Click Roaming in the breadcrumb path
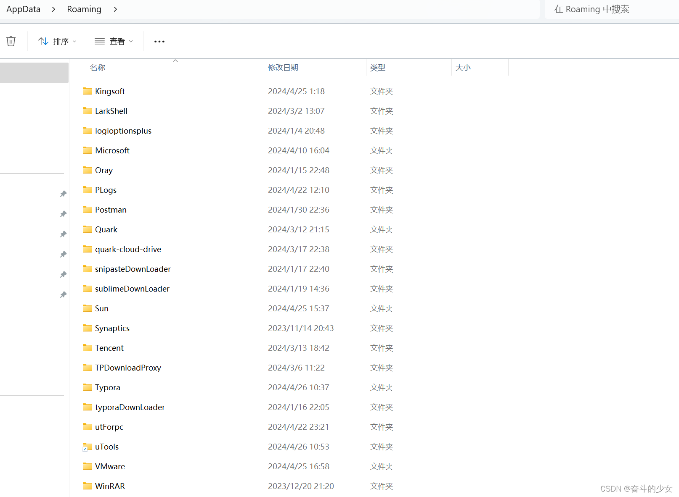Viewport: 679px width, 497px height. click(x=84, y=9)
